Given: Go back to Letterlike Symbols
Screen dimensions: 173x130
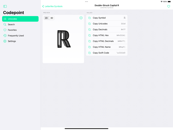Looking at the screenshot, I should coord(52,6).
